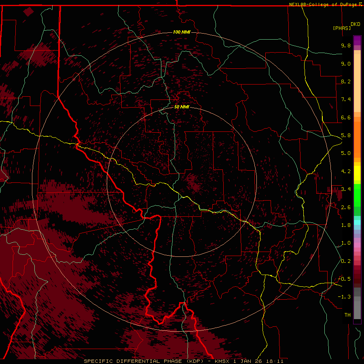This screenshot has height=364, width=364.
Task: Pick the cyan segment of the color bar
Action: [357, 222]
